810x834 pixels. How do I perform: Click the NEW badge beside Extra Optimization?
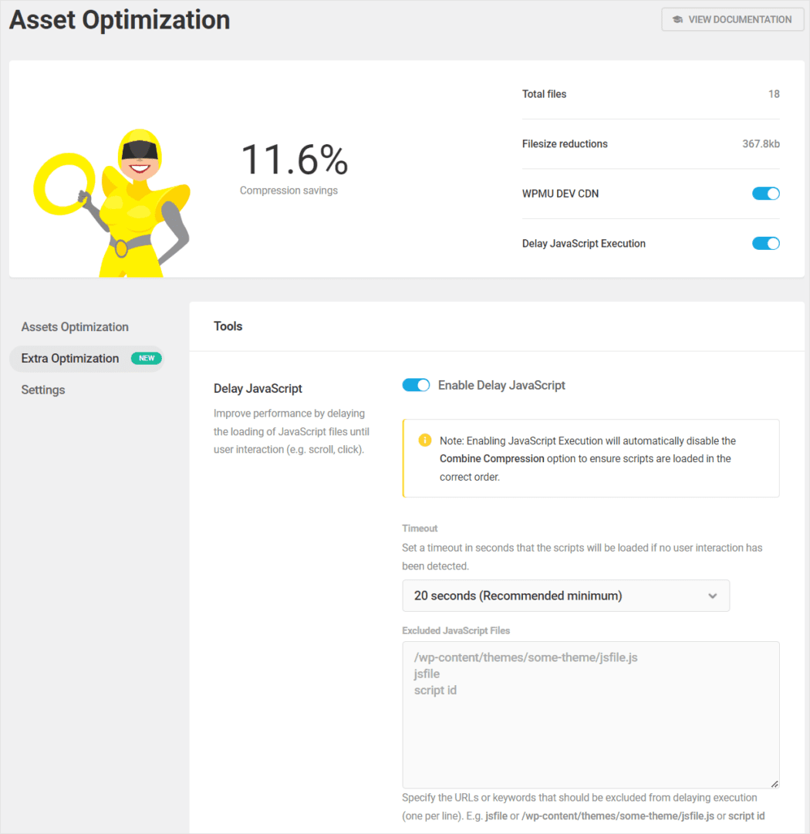pyautogui.click(x=147, y=358)
